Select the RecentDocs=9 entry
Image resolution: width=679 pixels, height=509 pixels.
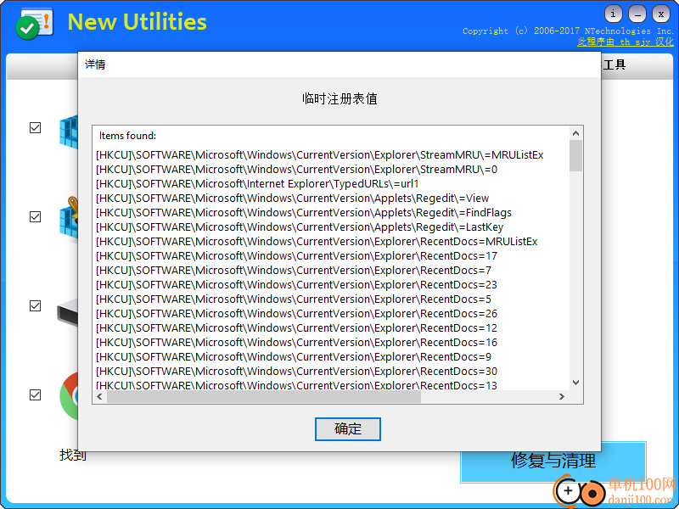tap(294, 357)
